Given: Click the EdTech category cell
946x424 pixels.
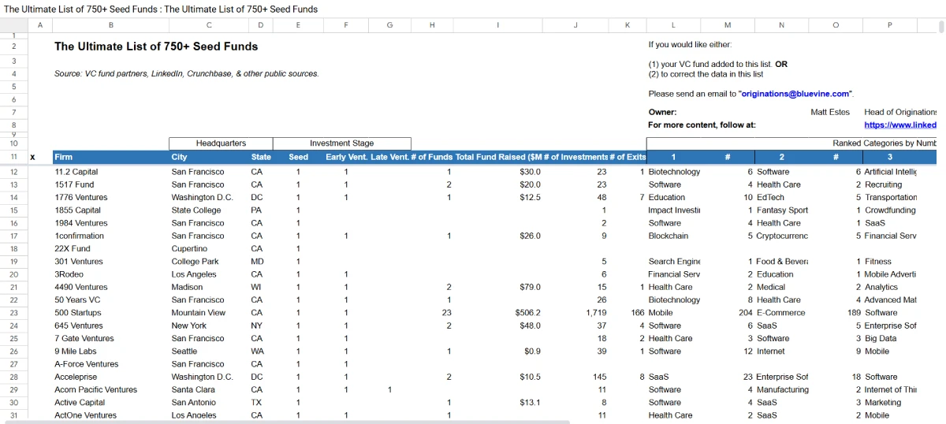Looking at the screenshot, I should click(x=781, y=198).
